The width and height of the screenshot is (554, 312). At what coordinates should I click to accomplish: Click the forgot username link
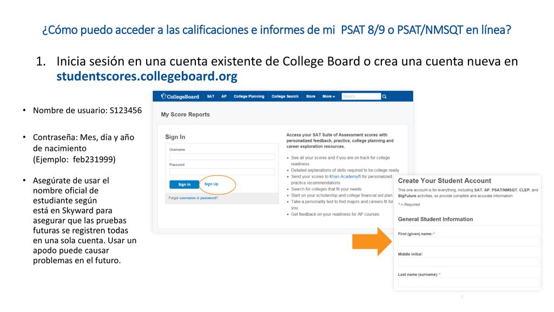(x=187, y=198)
